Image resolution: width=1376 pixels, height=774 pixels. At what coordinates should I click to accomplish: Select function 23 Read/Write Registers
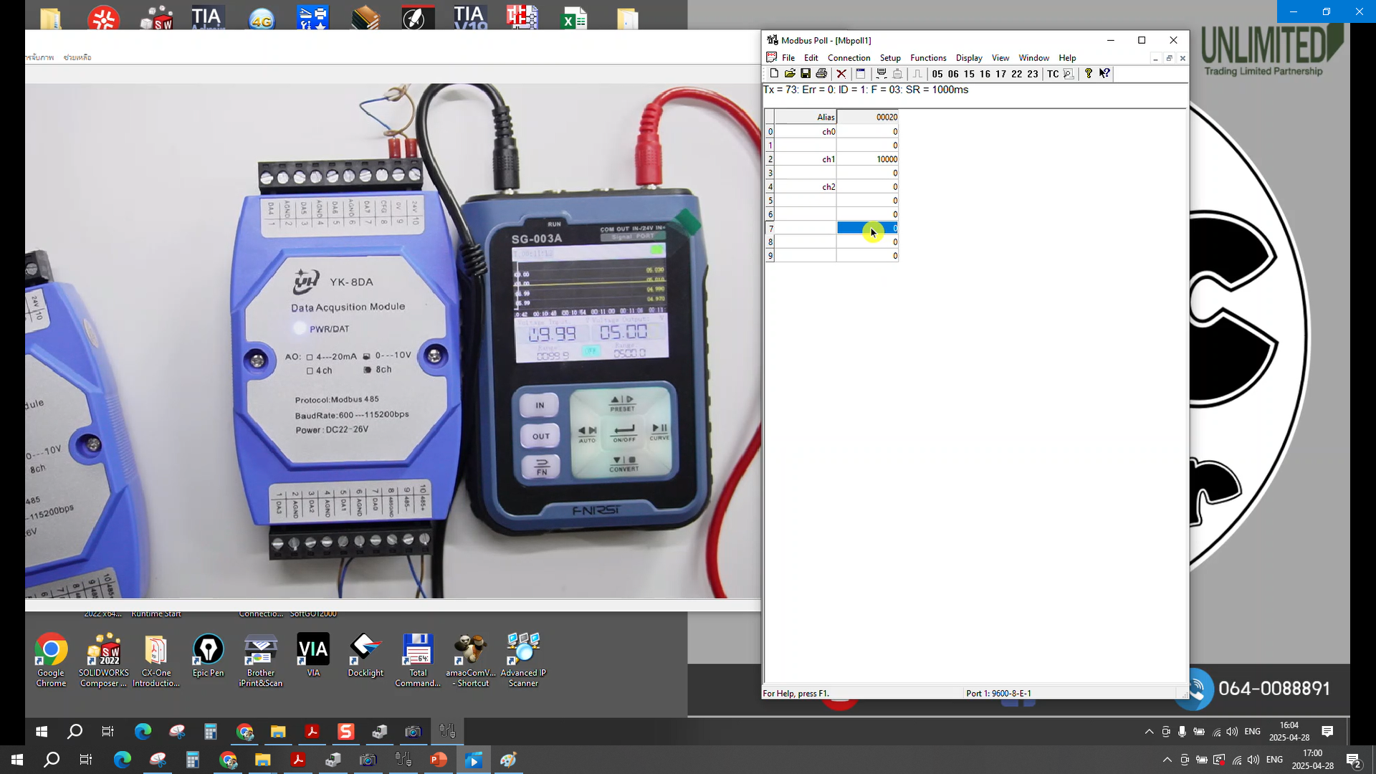click(x=1032, y=73)
